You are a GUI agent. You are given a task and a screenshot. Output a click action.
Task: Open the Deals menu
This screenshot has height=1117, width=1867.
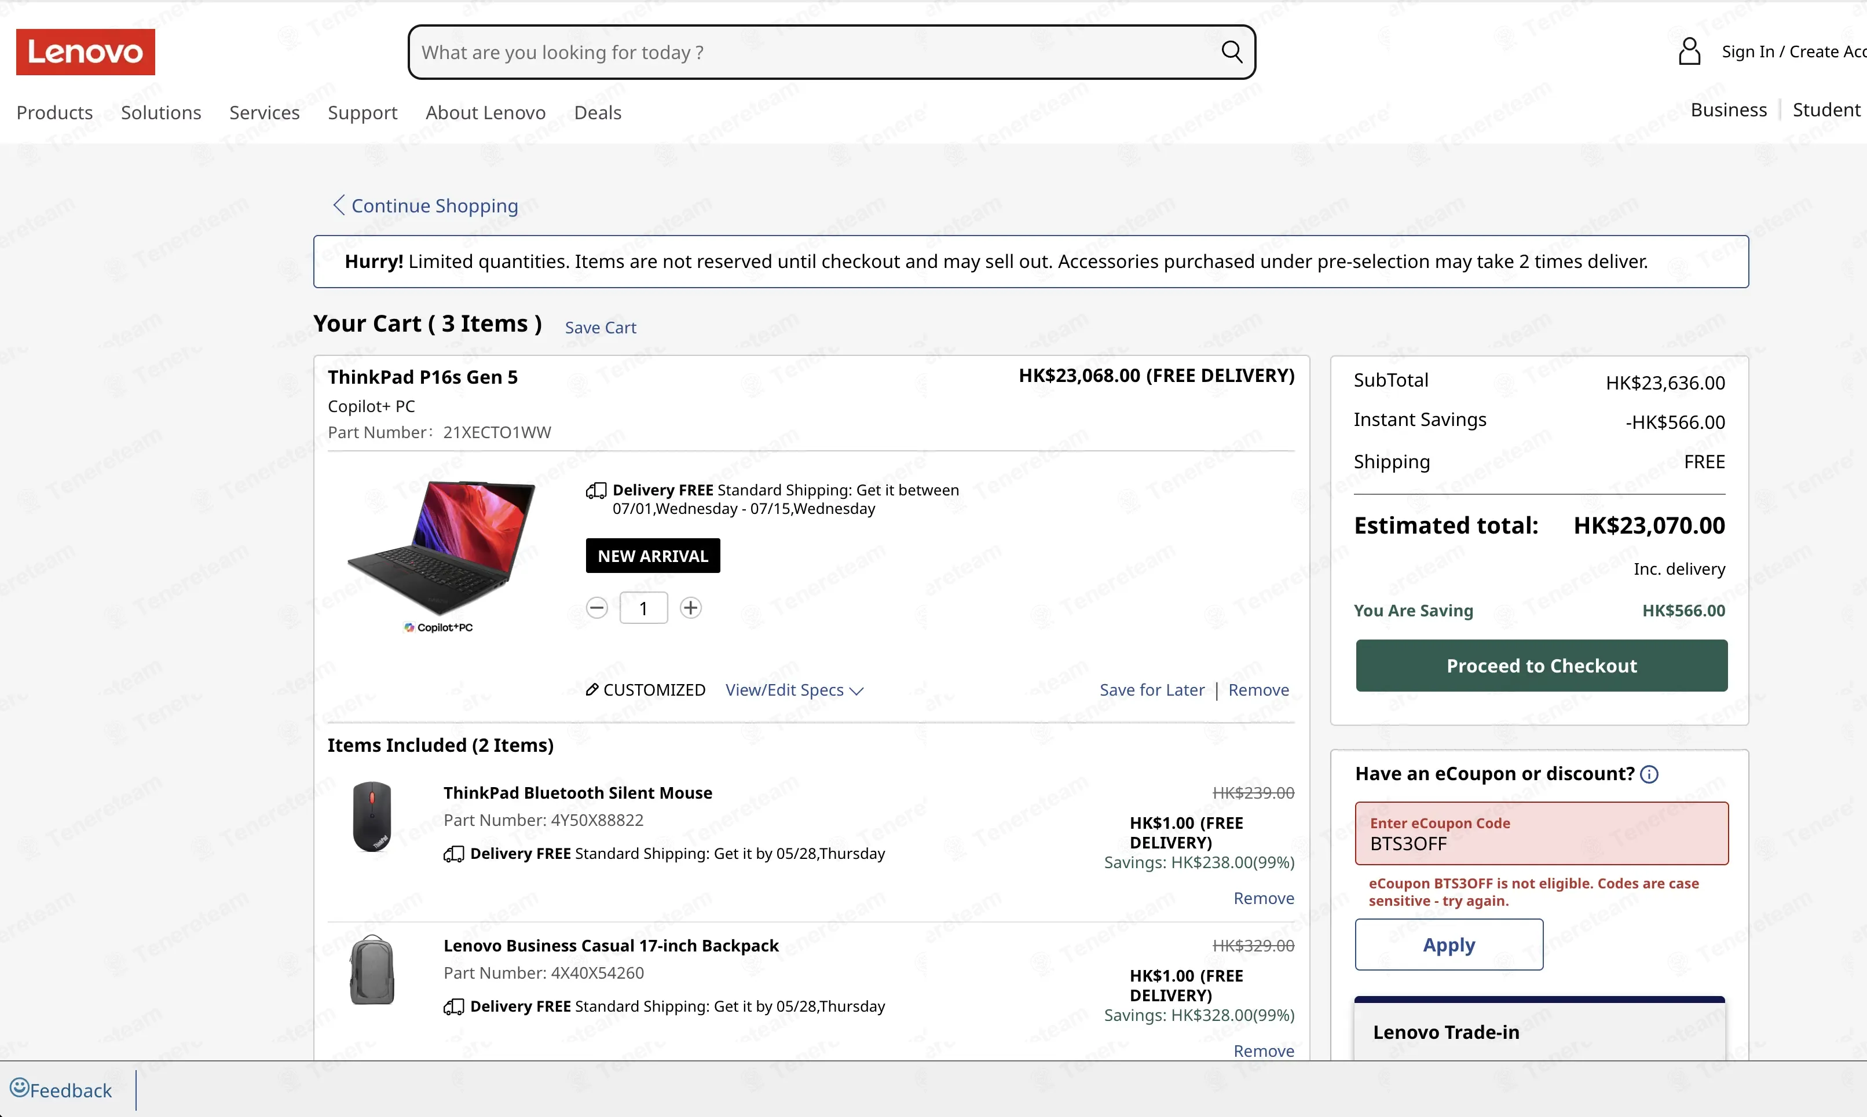pyautogui.click(x=598, y=113)
